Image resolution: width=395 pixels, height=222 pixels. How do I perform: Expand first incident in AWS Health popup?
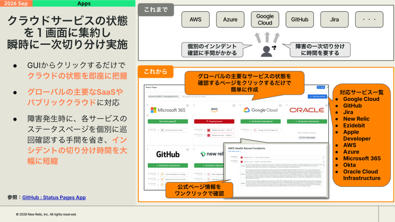(323, 158)
